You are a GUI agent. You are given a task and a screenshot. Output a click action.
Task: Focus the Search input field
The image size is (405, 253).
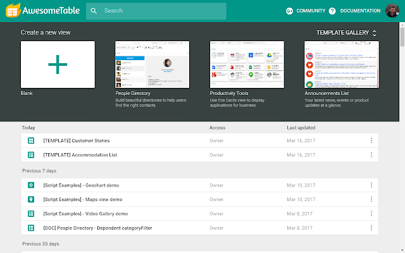coord(156,11)
